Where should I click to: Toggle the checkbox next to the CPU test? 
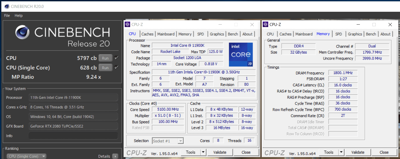click(117, 58)
